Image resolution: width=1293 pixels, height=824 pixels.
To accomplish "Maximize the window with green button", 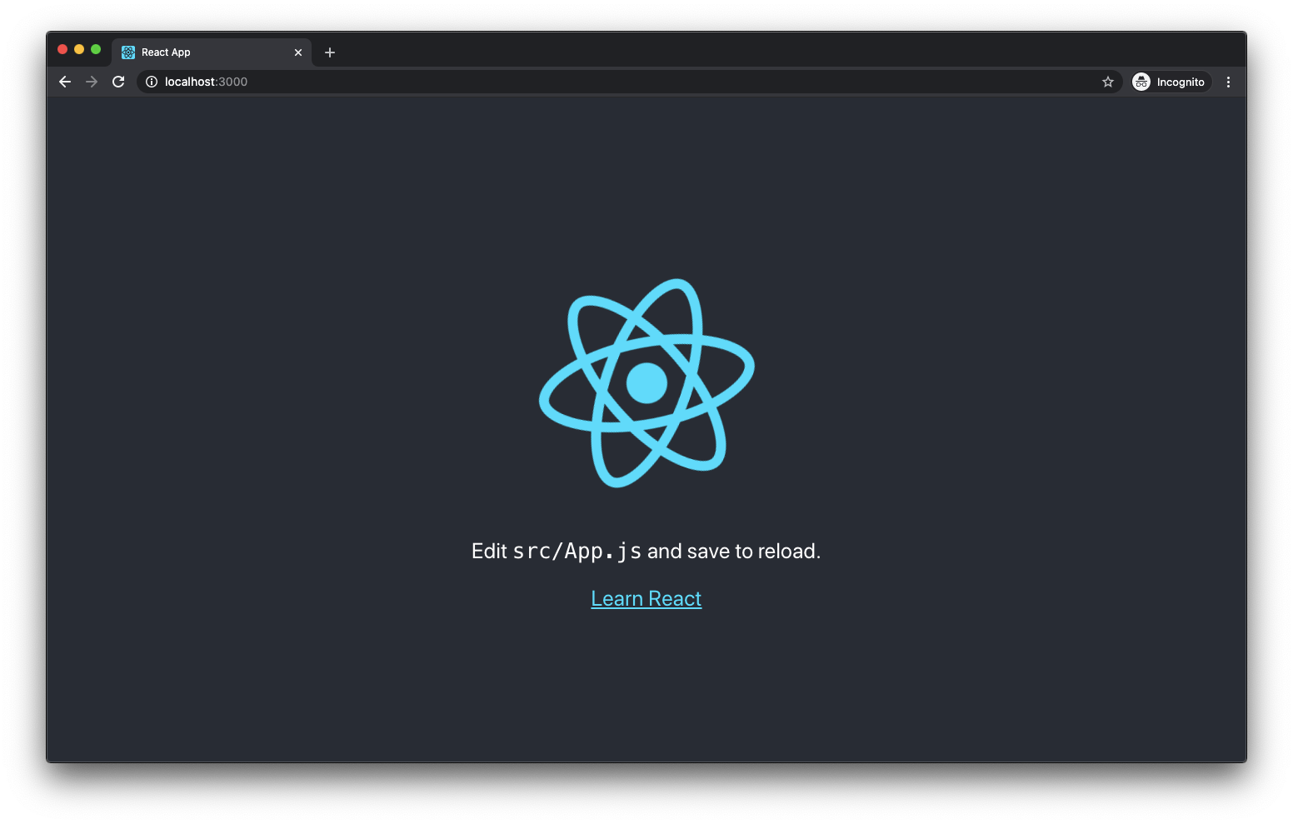I will point(96,49).
